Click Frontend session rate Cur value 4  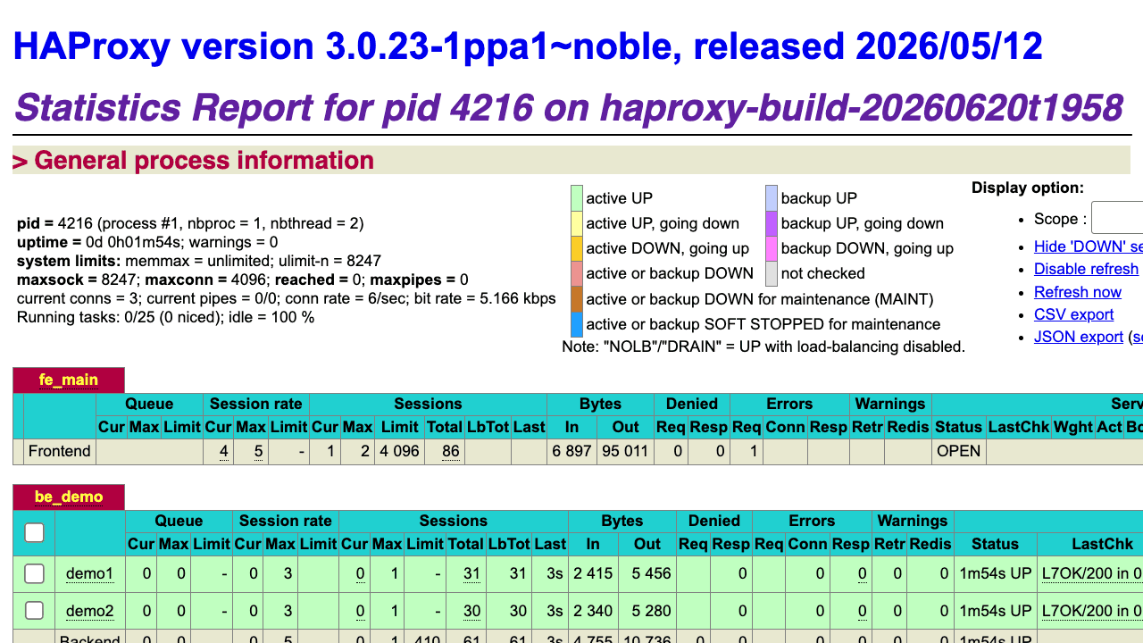pos(223,451)
